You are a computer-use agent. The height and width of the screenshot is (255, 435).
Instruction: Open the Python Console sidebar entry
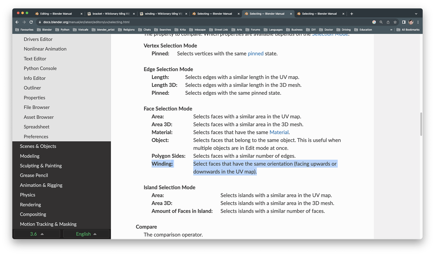(40, 68)
